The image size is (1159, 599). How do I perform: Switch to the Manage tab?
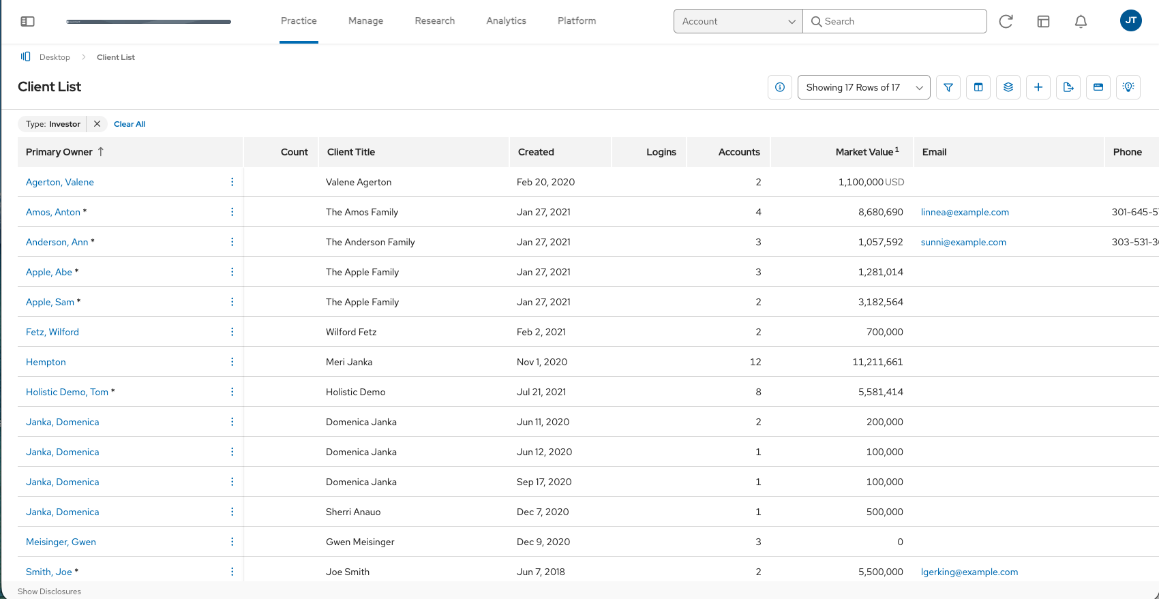(365, 21)
